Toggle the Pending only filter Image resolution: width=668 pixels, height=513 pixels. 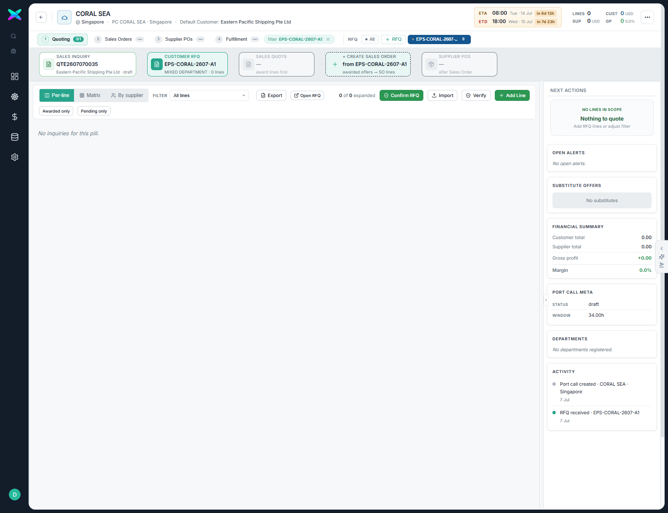point(94,111)
